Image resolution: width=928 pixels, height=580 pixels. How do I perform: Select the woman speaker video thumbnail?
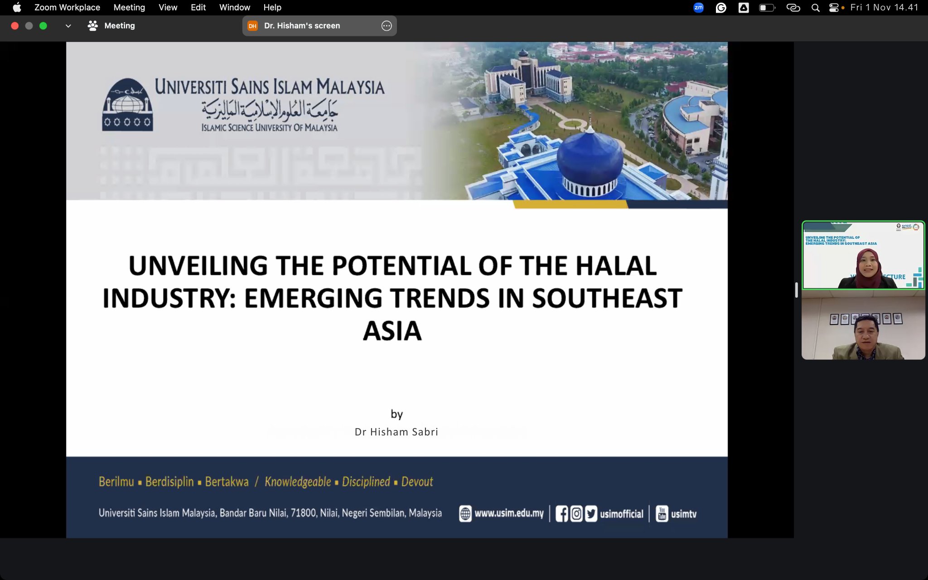(x=863, y=255)
